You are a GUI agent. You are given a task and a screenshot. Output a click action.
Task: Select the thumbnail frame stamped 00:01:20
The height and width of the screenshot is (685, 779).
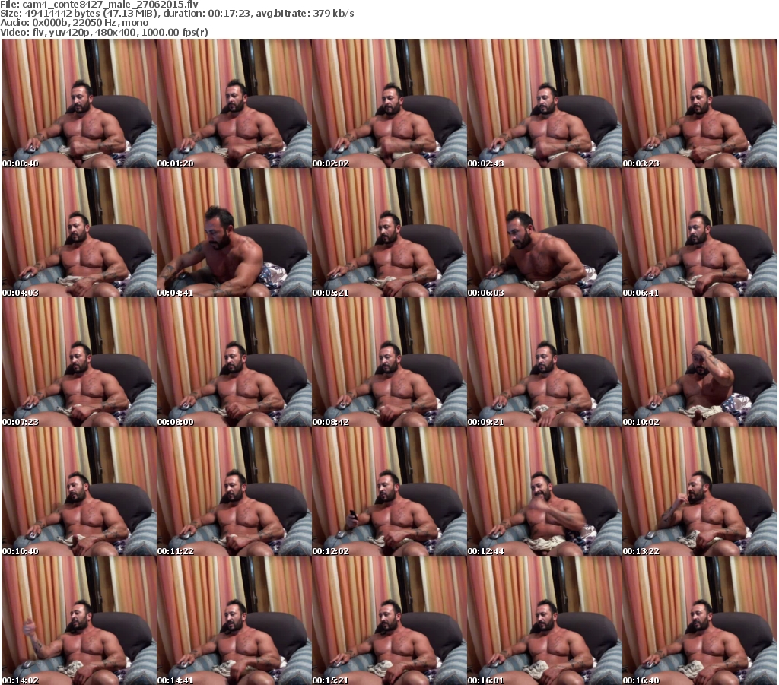coord(234,103)
